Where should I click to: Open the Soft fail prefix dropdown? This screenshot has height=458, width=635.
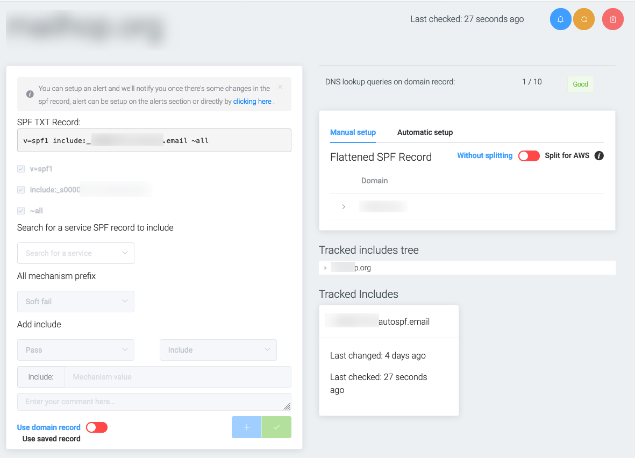[x=76, y=302]
